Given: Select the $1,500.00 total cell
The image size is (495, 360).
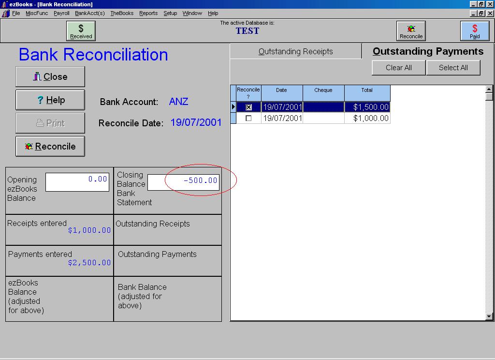Looking at the screenshot, I should [x=367, y=107].
